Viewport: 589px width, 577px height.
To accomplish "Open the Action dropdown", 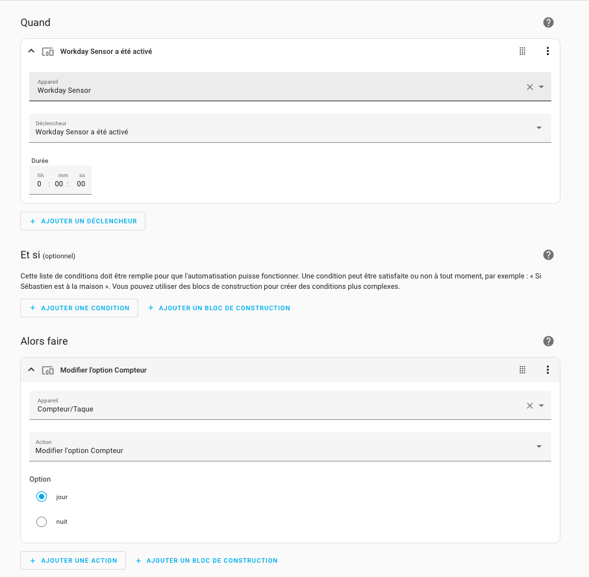I will 290,447.
